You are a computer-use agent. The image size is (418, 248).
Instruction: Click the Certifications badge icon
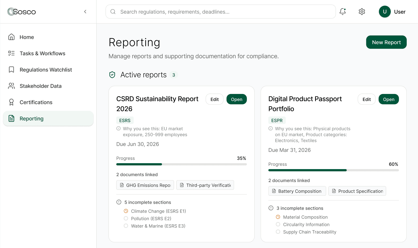pos(11,102)
